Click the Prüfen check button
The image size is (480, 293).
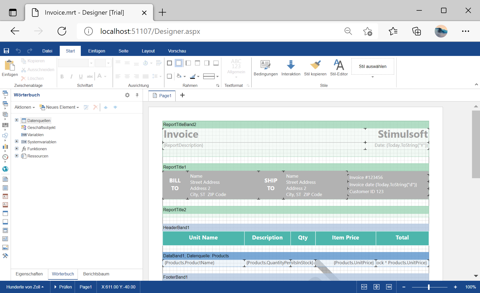tap(63, 287)
